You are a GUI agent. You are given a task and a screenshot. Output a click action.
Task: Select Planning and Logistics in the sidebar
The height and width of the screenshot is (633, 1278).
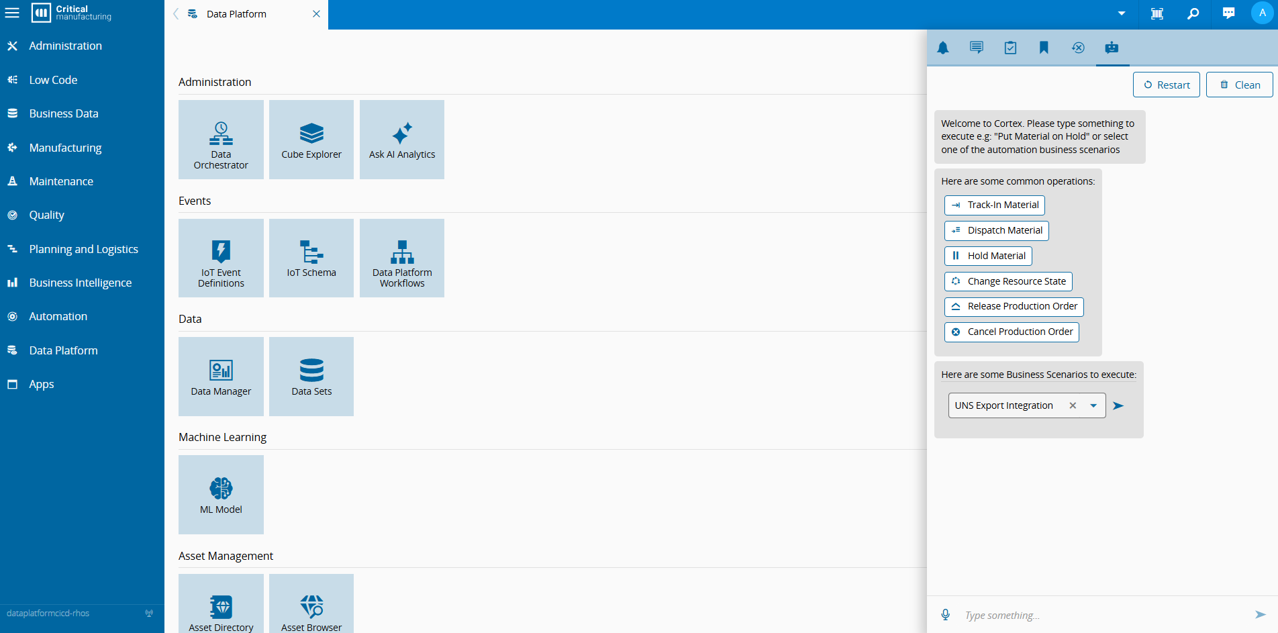[82, 249]
